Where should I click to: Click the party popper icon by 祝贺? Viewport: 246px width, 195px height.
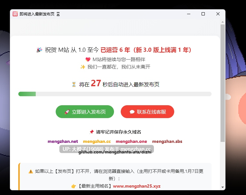coord(39,50)
